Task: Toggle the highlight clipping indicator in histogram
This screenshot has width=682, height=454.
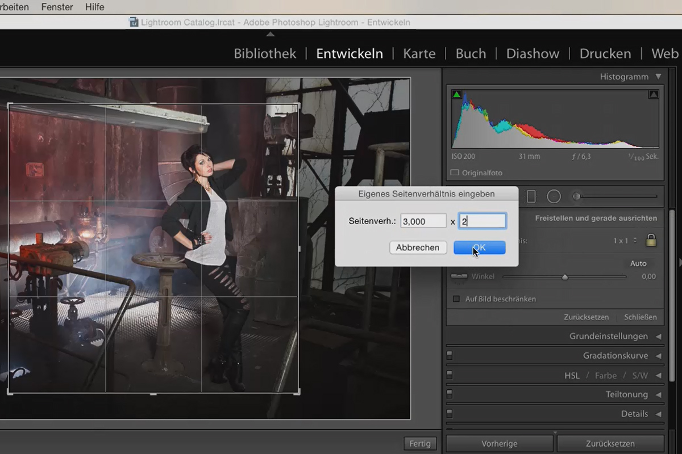Action: pos(654,95)
